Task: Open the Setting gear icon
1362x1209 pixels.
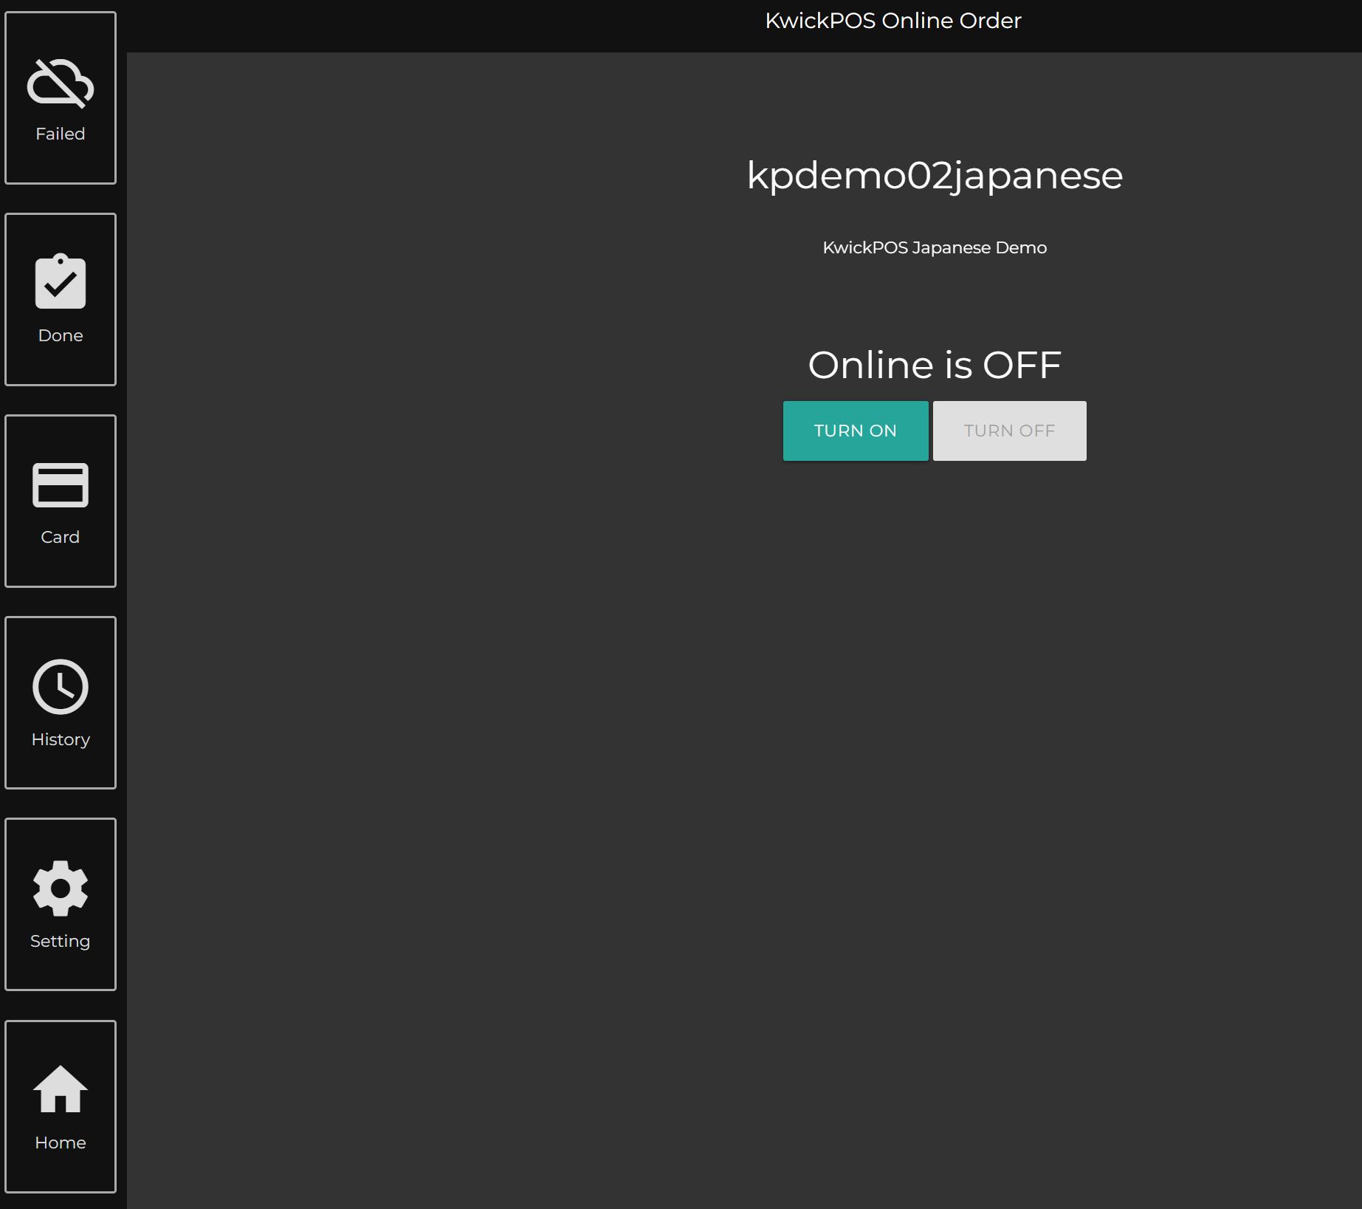Action: (x=61, y=888)
